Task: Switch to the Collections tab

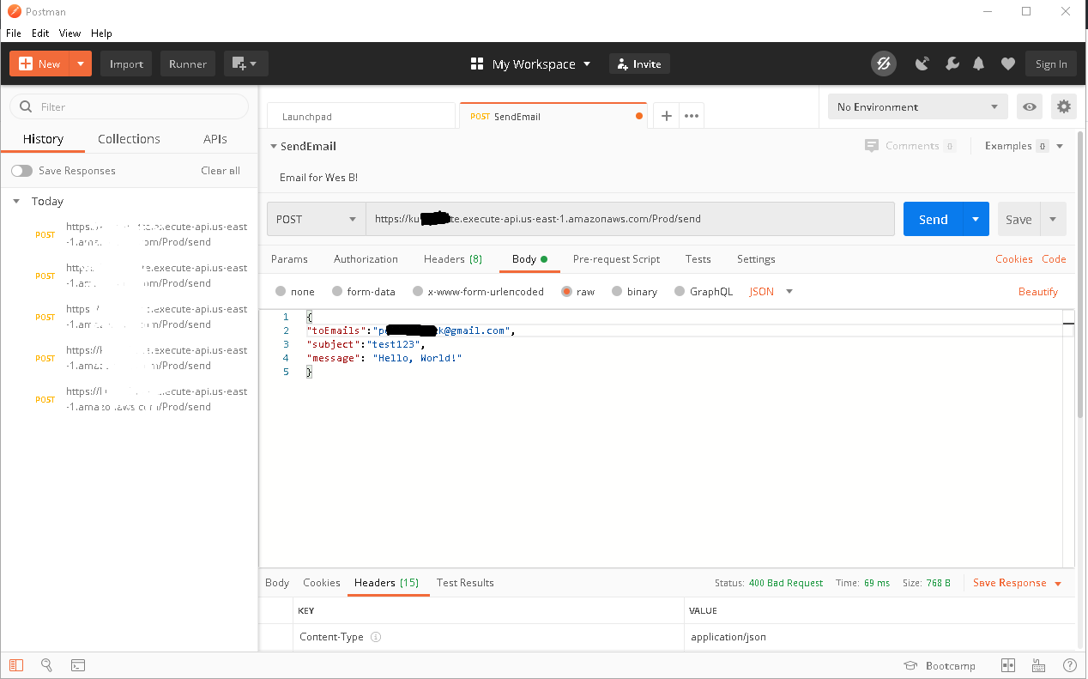Action: tap(129, 139)
